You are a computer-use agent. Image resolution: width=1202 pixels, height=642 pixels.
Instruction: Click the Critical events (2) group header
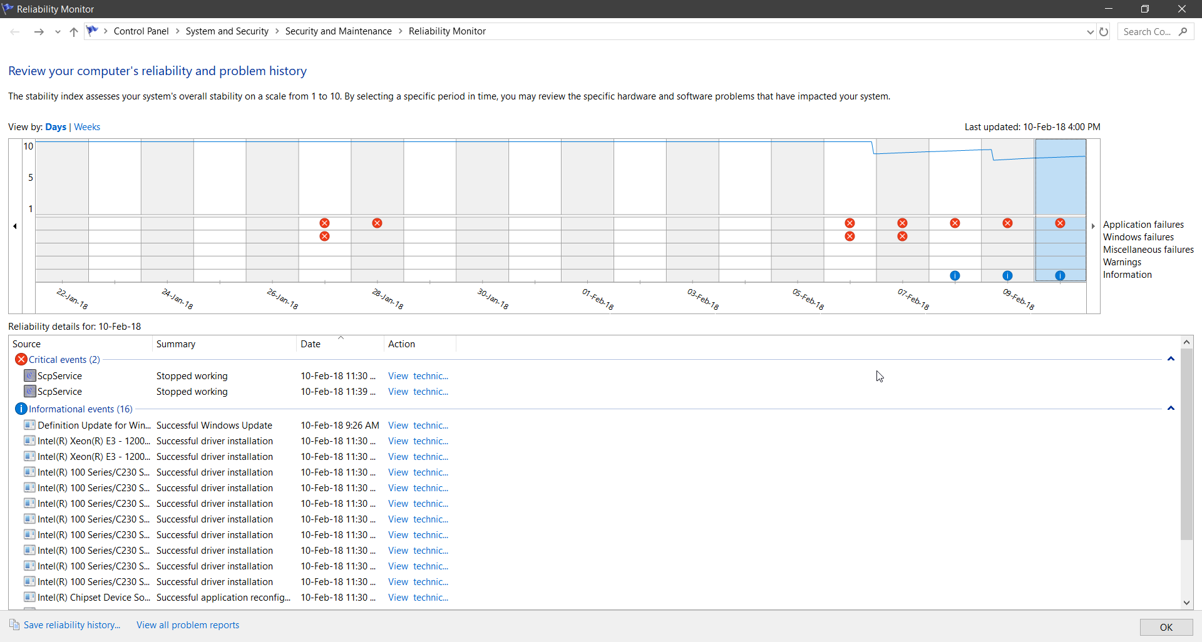[x=64, y=360]
